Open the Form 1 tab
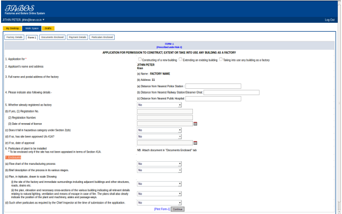 [32, 38]
